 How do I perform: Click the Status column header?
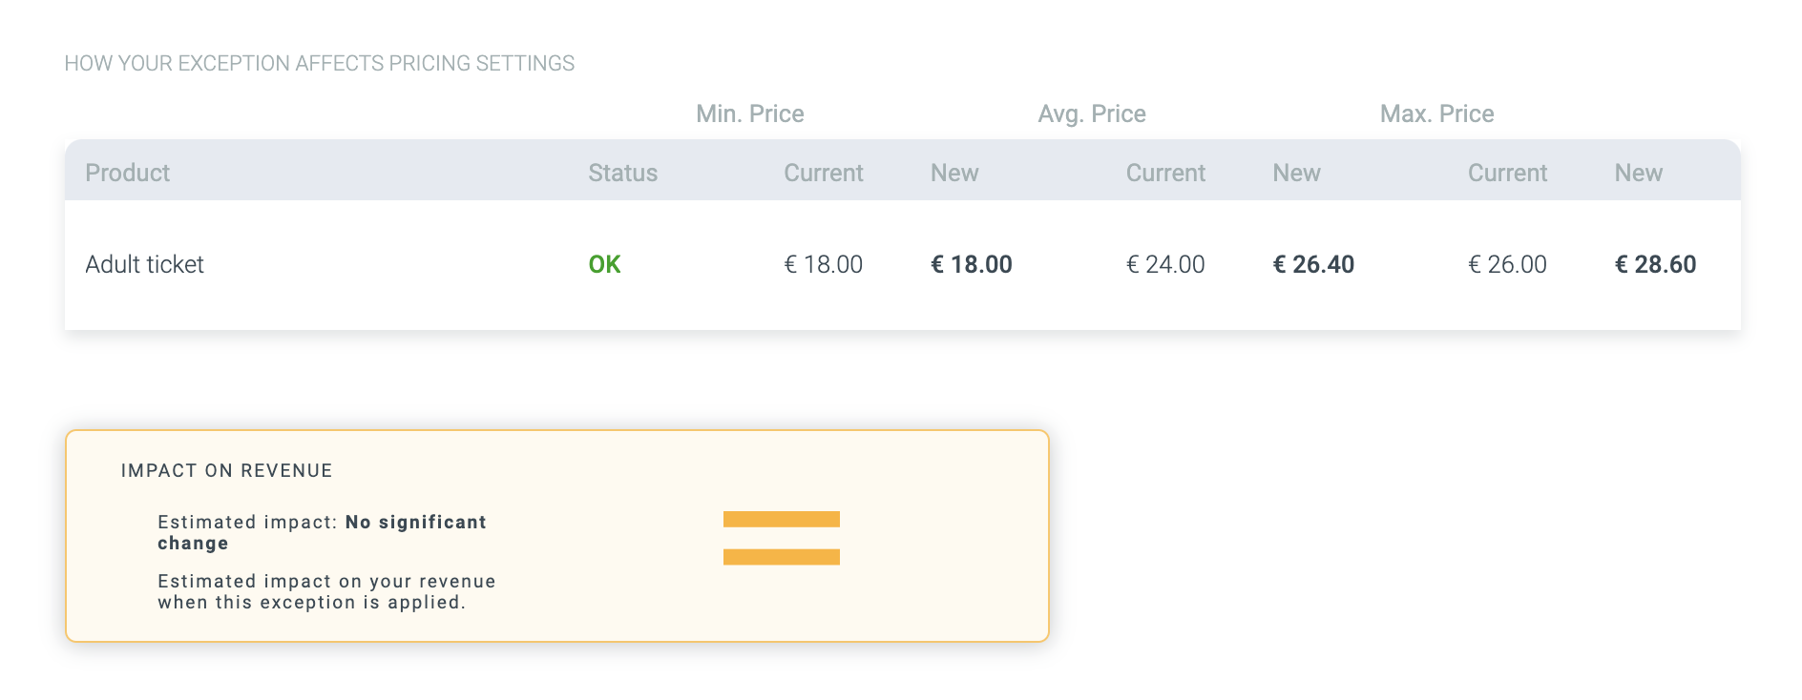[x=622, y=173]
